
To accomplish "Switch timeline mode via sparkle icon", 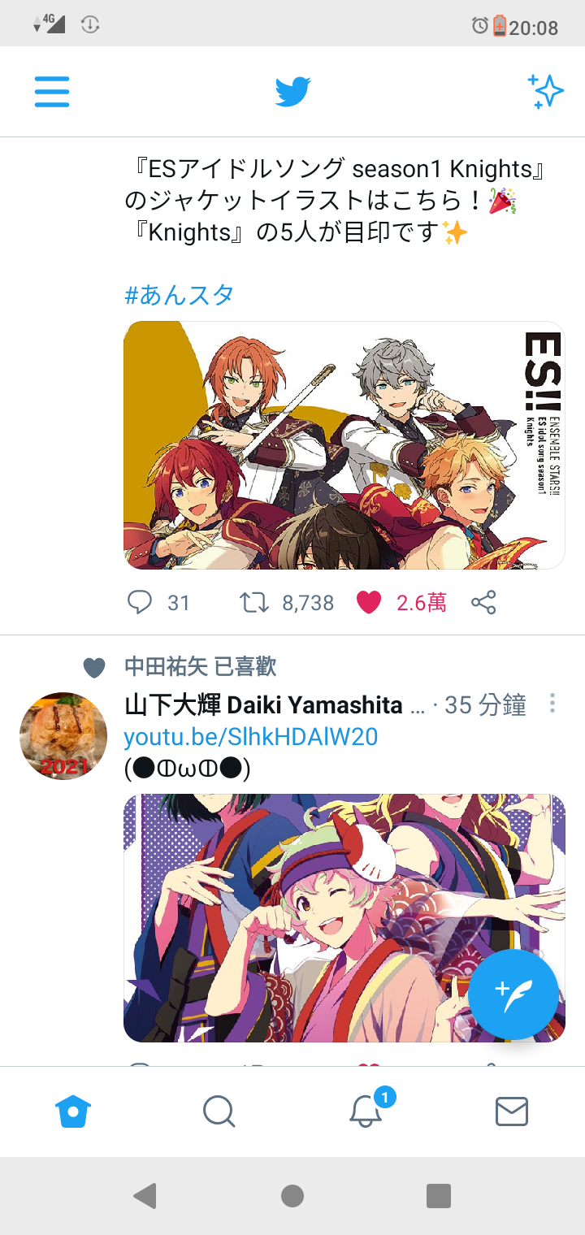I will [x=545, y=91].
